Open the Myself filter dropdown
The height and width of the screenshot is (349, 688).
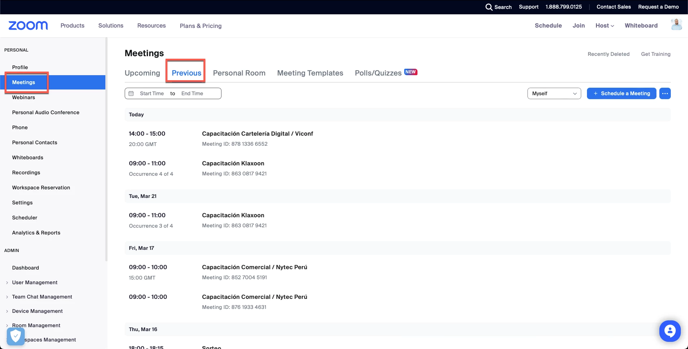tap(554, 93)
